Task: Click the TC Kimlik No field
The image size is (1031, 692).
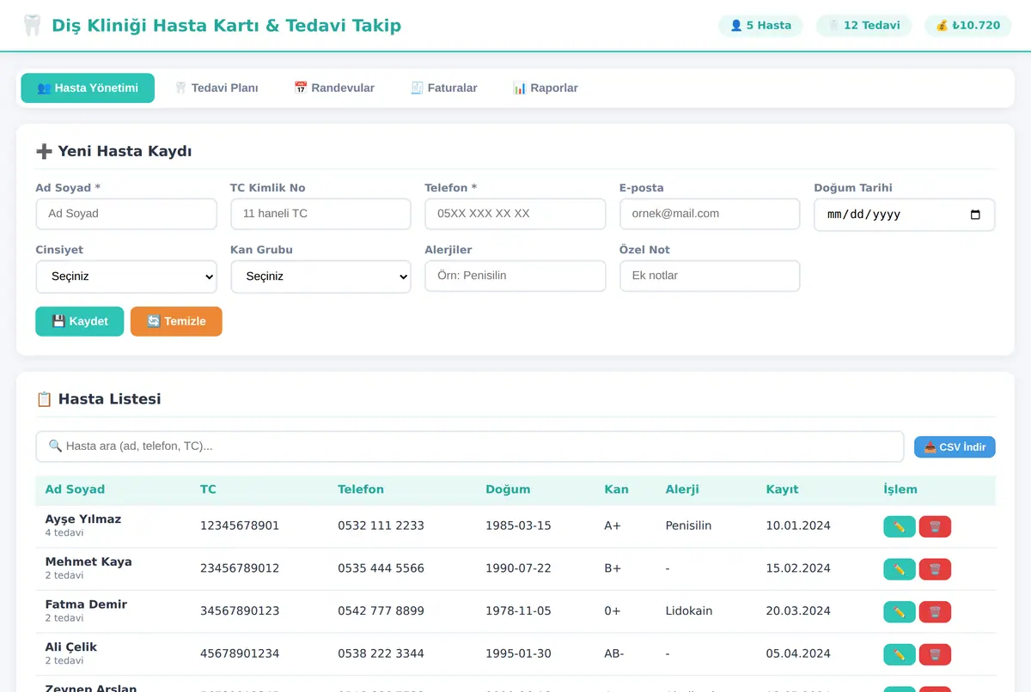Action: point(320,214)
